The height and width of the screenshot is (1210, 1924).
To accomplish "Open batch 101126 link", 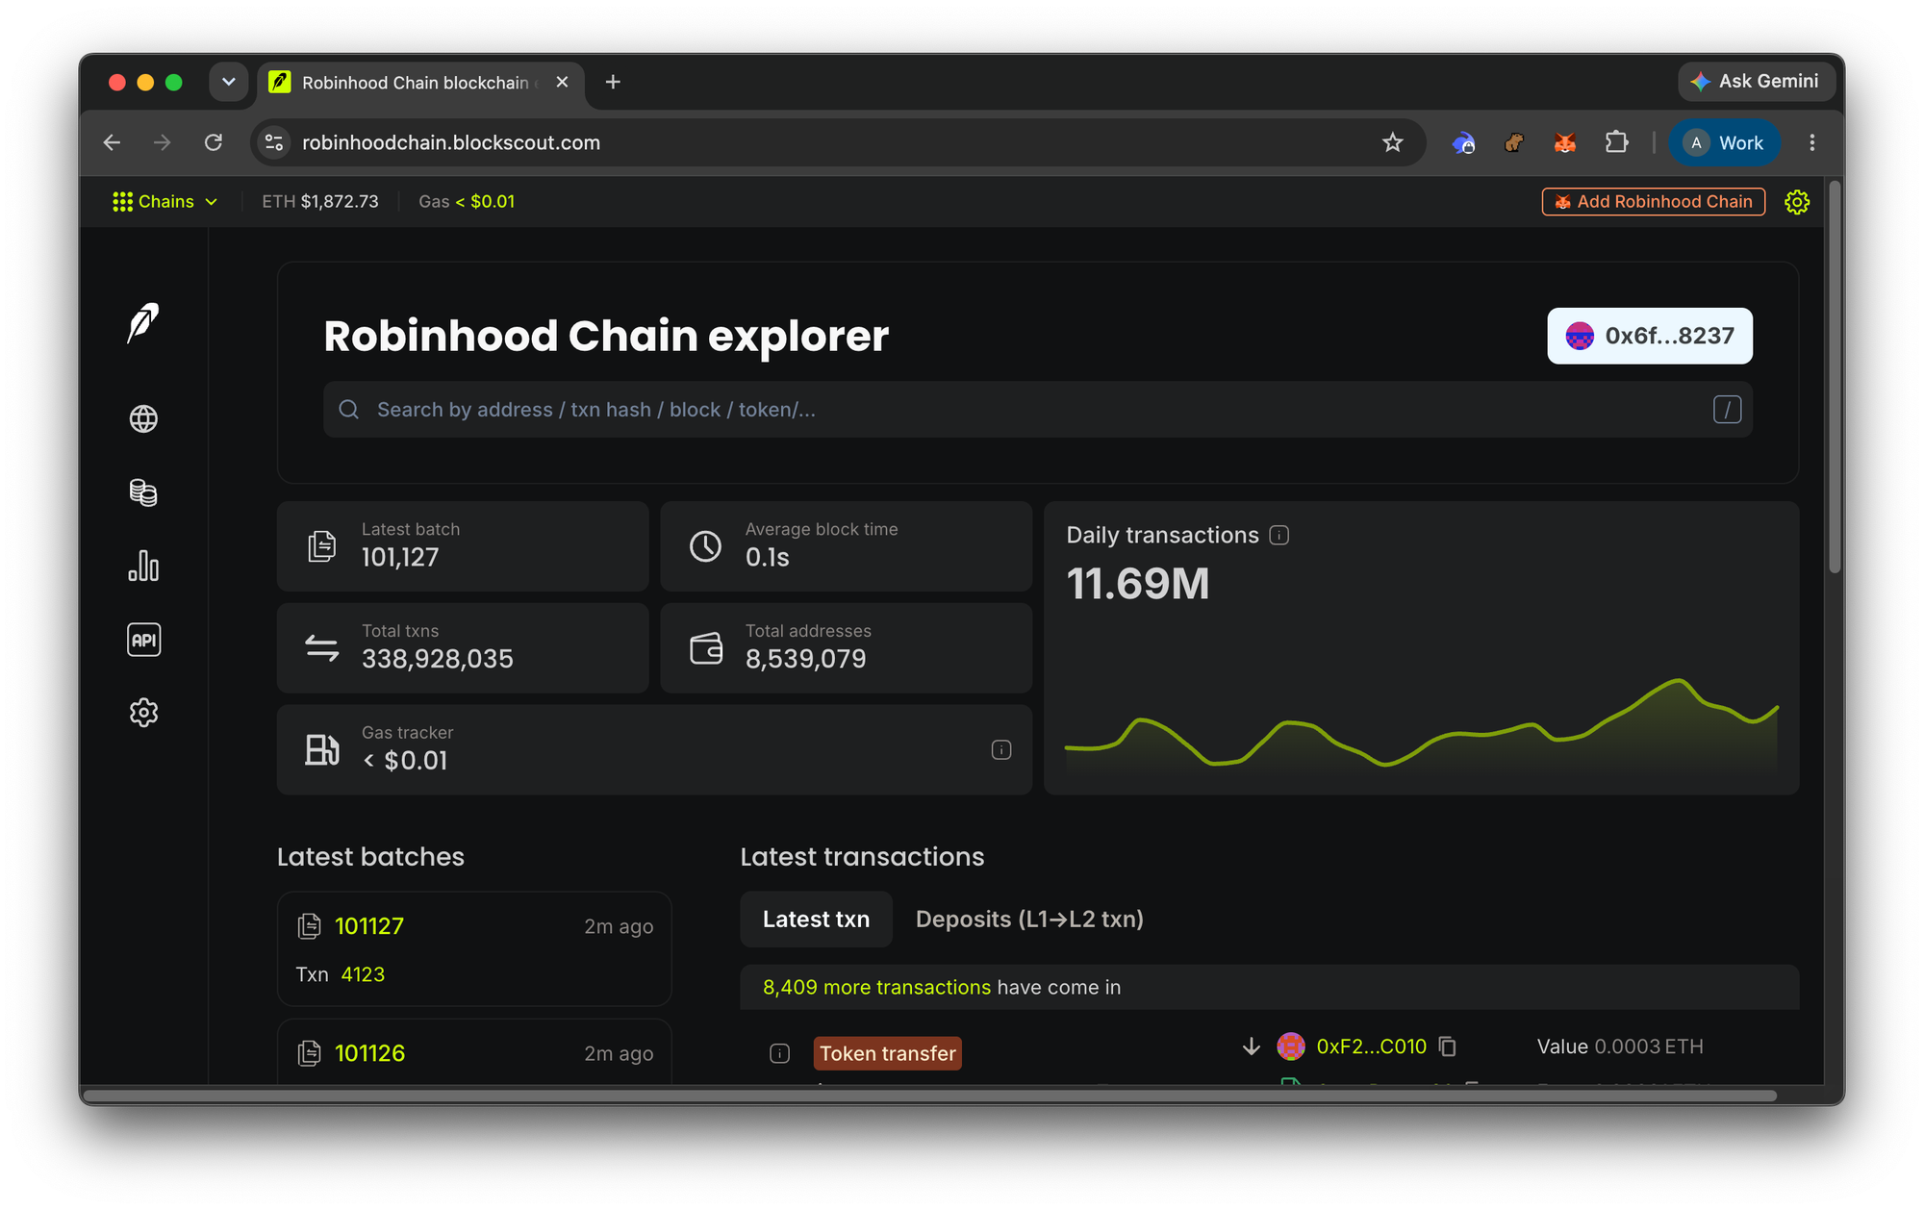I will point(369,1054).
